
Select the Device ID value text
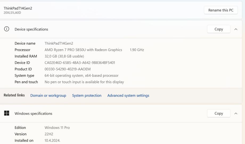[x=80, y=63]
